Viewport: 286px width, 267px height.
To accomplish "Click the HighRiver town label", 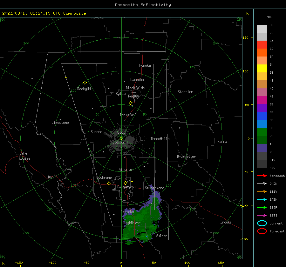I will point(132,223).
